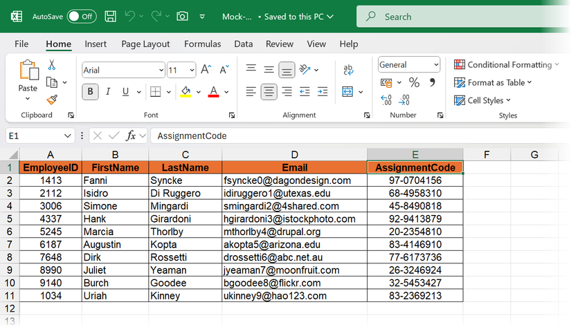Click the Save disk icon
The width and height of the screenshot is (571, 327).
pos(110,16)
